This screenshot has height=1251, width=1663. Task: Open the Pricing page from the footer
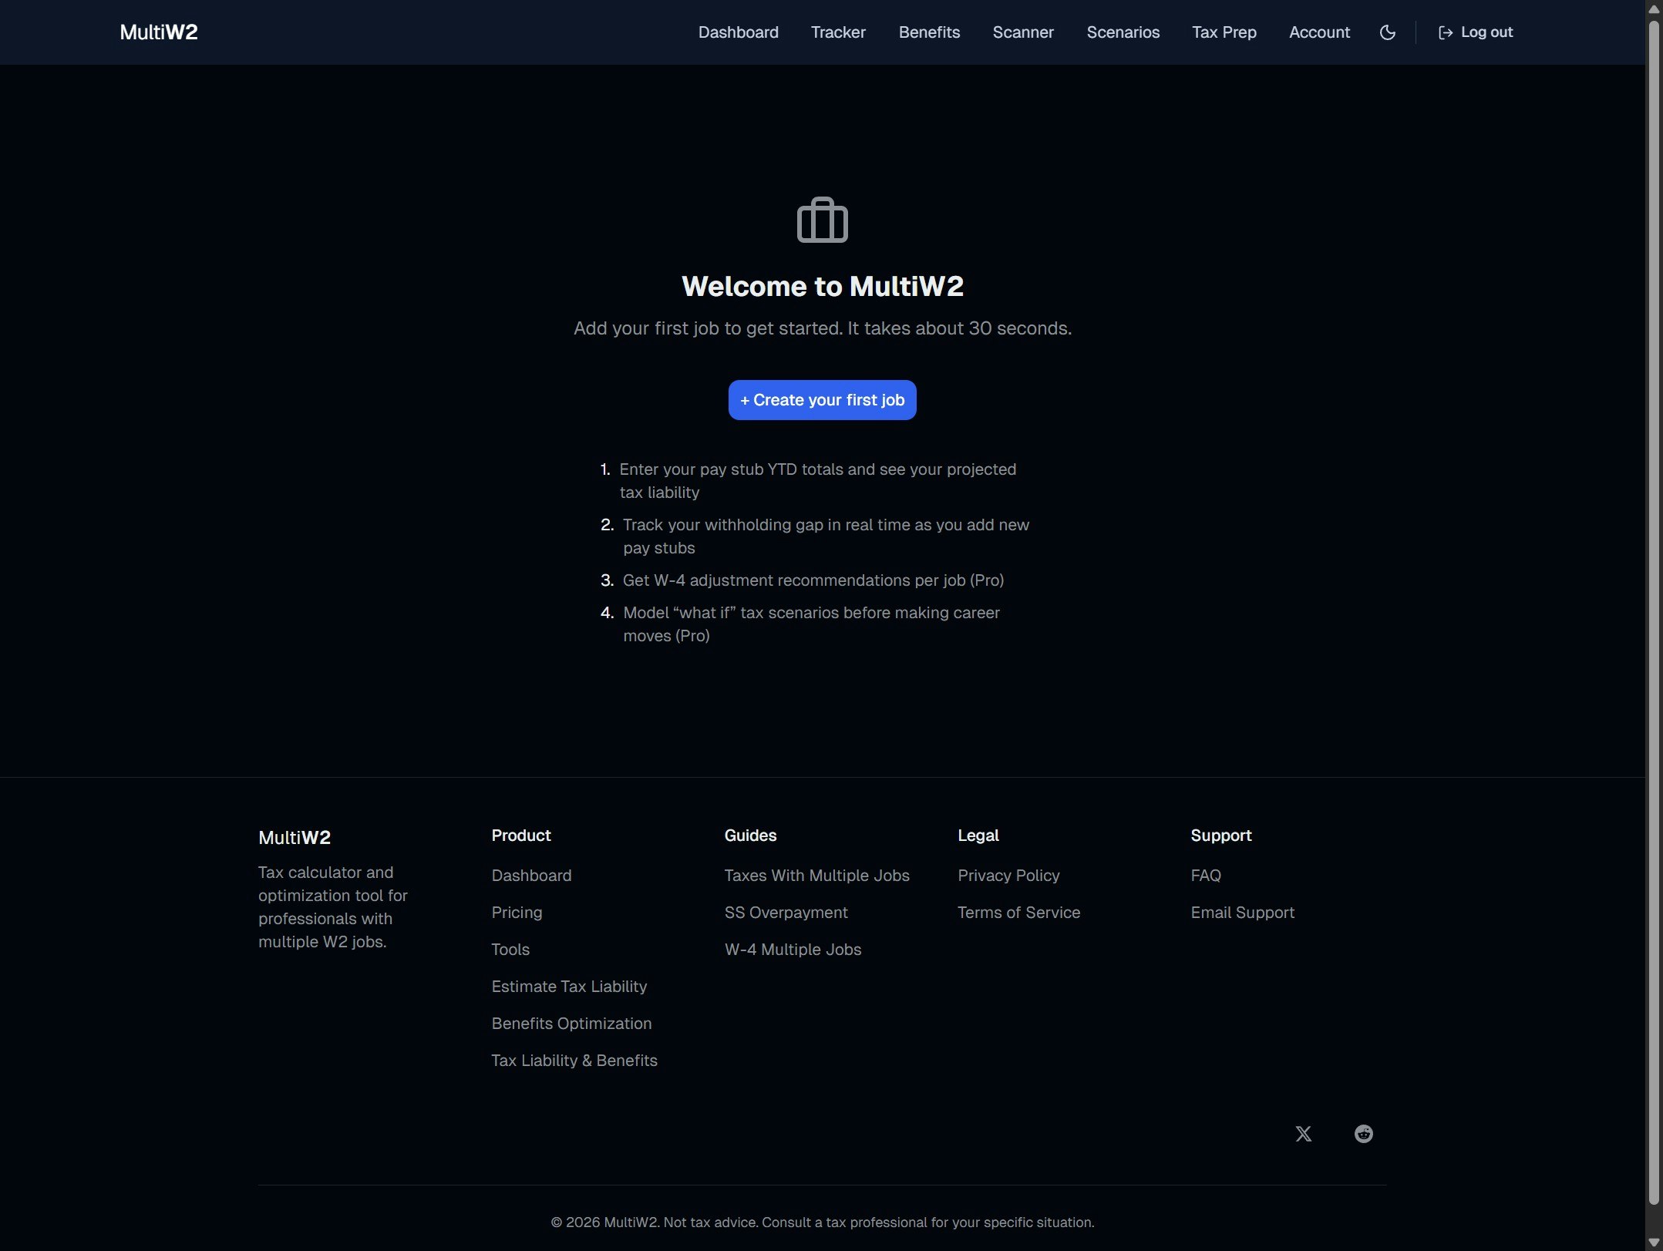pos(516,912)
